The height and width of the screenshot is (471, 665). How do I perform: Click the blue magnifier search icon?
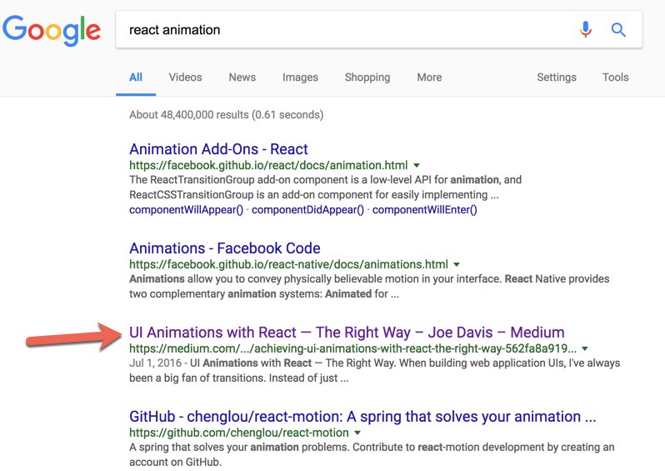coord(618,30)
